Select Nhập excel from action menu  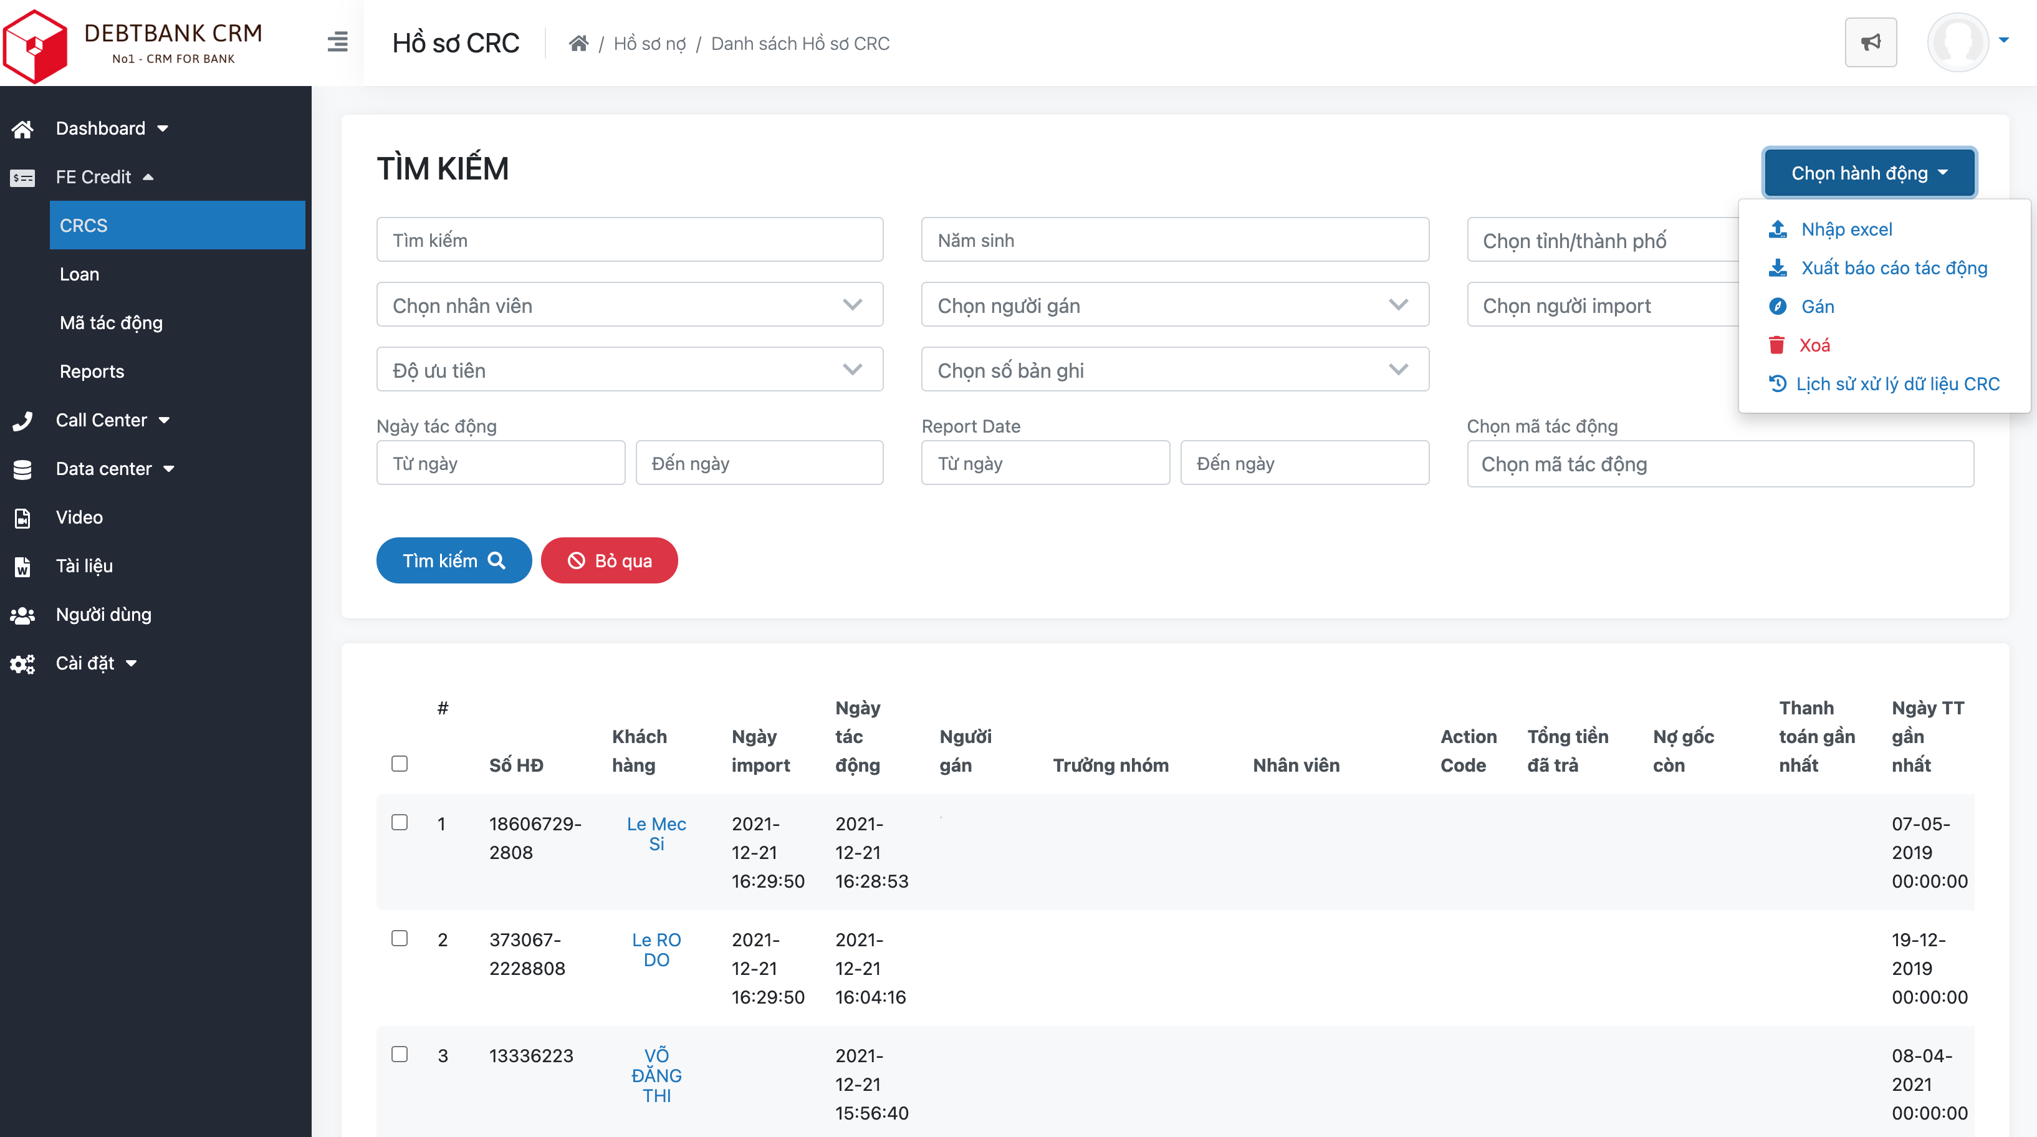coord(1846,229)
